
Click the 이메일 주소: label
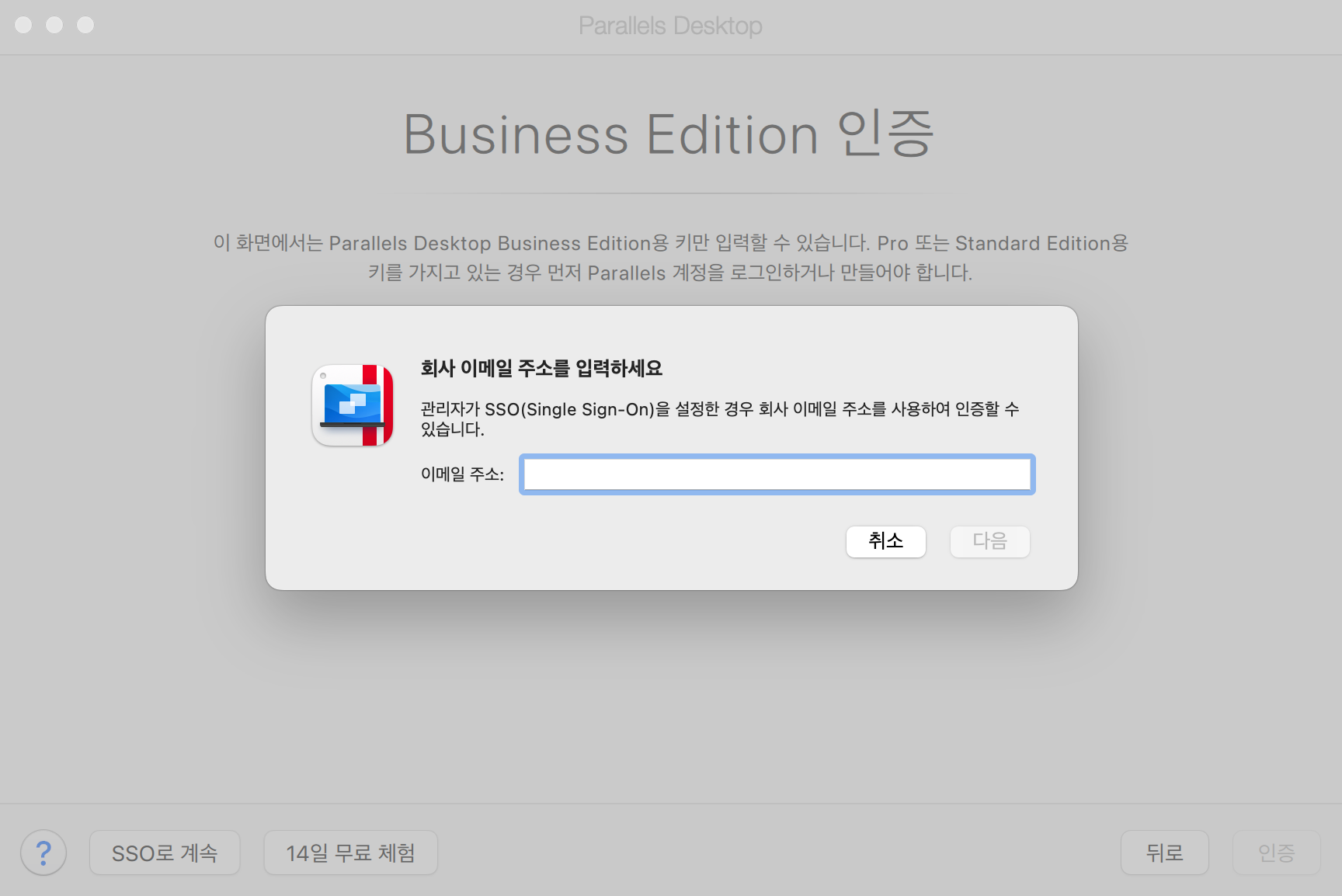click(462, 474)
